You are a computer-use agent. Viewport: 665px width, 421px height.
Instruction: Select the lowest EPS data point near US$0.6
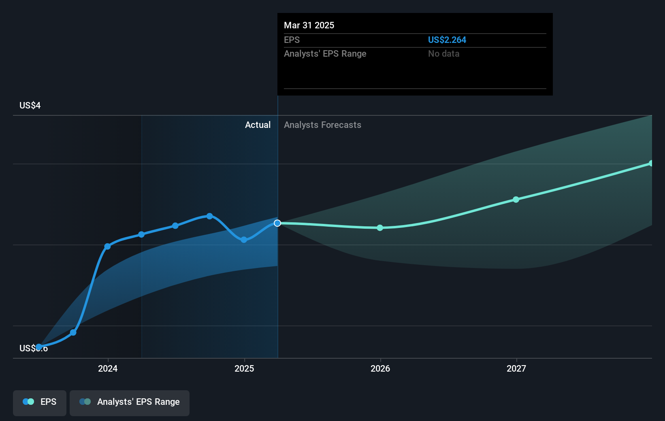[x=38, y=346]
